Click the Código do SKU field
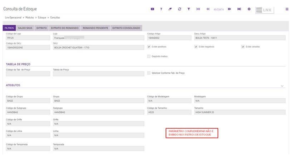The width and height of the screenshot is (296, 161). [28, 48]
